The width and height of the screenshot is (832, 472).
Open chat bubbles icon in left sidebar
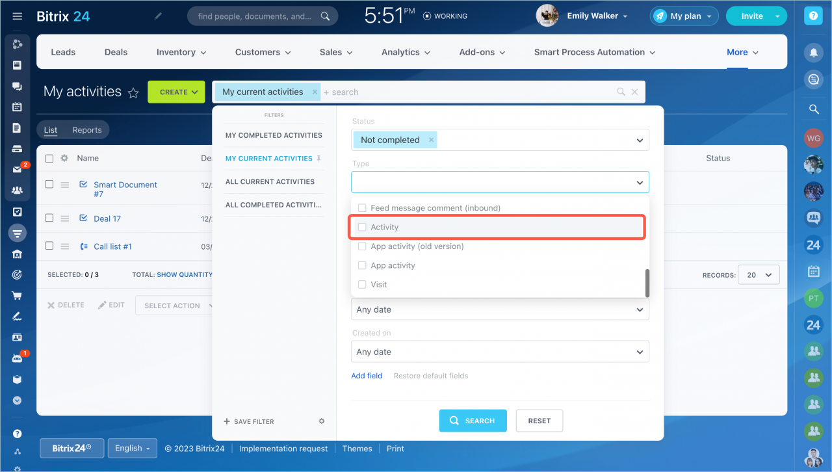pyautogui.click(x=18, y=86)
